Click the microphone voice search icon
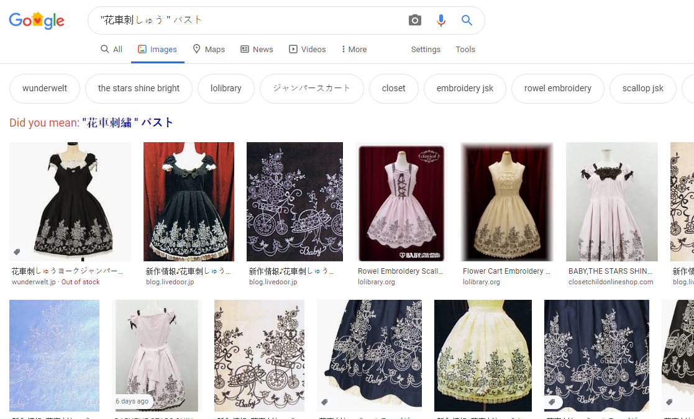The height and width of the screenshot is (419, 694). (441, 20)
